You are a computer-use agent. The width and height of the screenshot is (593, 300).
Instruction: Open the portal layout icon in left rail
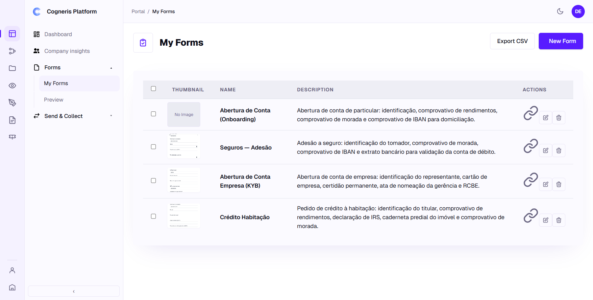tap(12, 34)
